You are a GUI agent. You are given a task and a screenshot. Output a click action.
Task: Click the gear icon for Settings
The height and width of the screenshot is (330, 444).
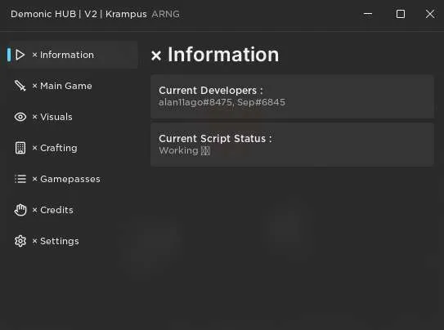tap(20, 241)
